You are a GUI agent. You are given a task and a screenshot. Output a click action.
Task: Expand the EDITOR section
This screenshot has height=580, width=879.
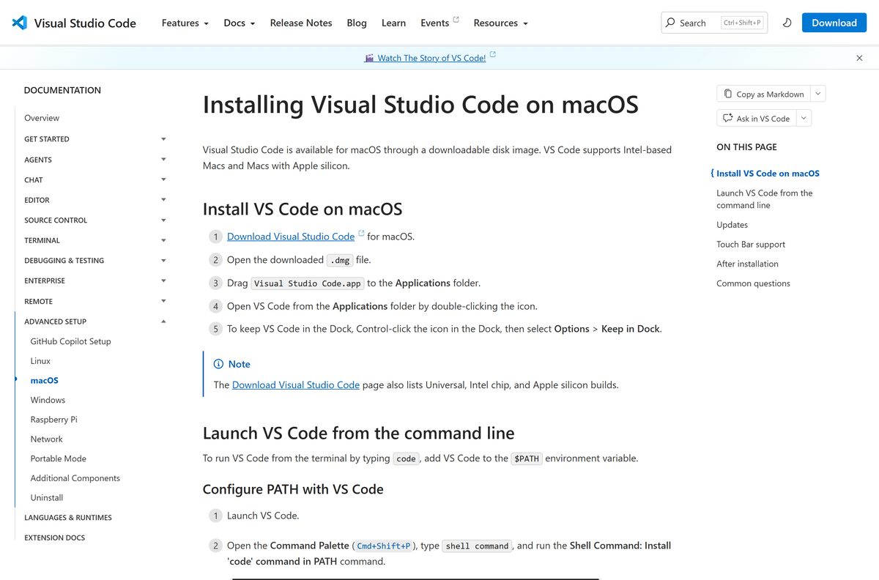95,200
